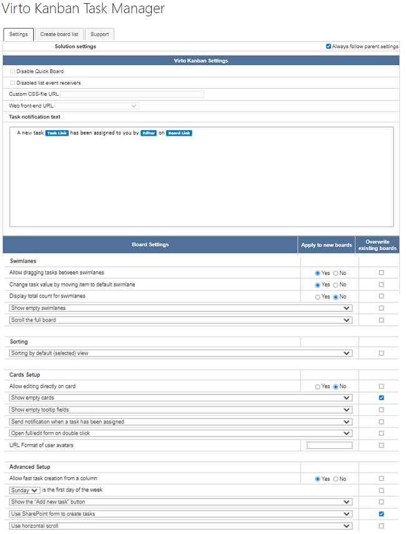Switch to the Settings tab
The width and height of the screenshot is (406, 534).
tap(18, 34)
